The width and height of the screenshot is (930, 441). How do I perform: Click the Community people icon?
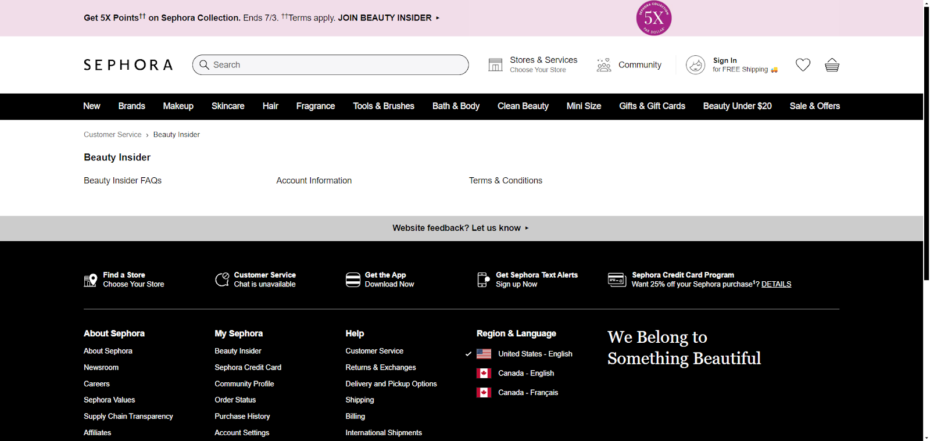click(x=604, y=64)
